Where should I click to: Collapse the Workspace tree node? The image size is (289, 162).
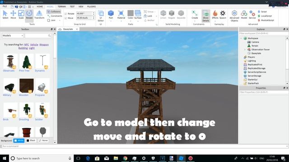click(x=241, y=38)
